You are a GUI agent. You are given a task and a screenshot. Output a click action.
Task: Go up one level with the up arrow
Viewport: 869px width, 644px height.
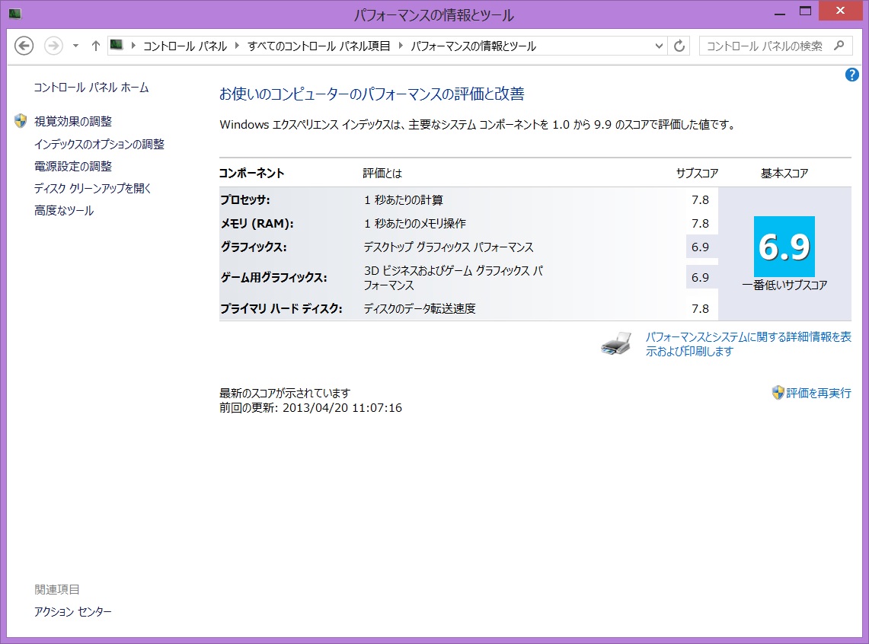[95, 46]
